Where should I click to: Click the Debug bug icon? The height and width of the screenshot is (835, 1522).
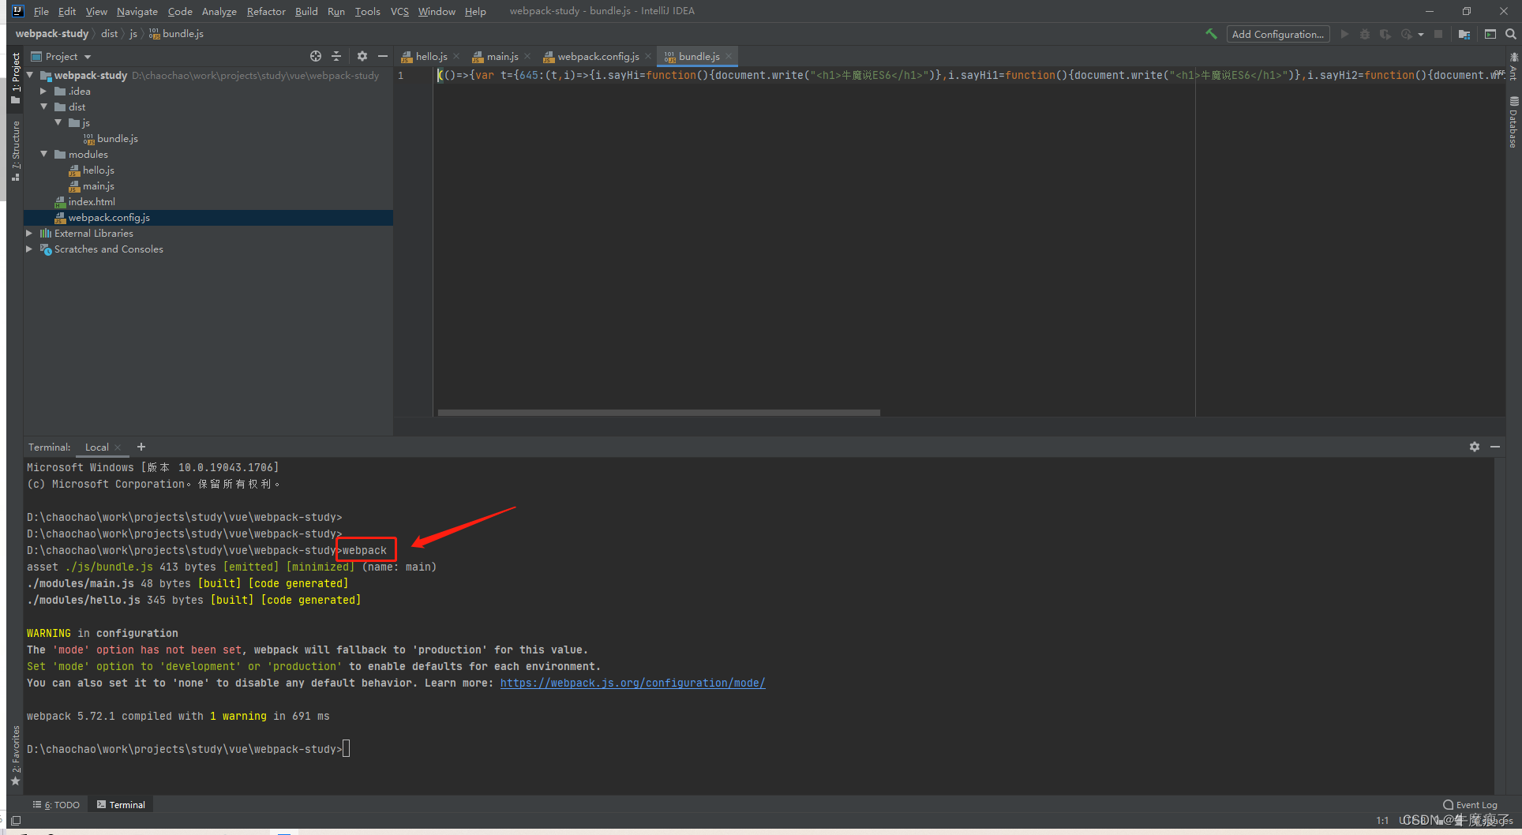[1365, 34]
